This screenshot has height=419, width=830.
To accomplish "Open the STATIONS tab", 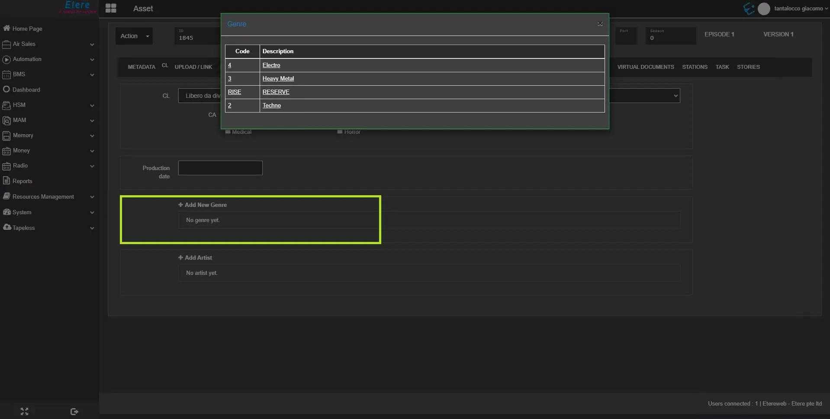I will (x=695, y=67).
